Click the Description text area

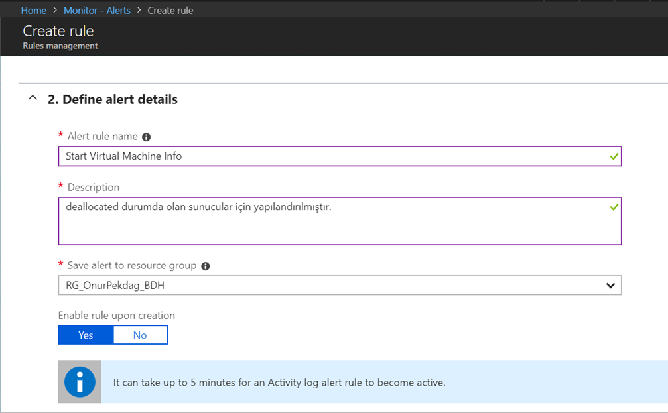click(340, 221)
